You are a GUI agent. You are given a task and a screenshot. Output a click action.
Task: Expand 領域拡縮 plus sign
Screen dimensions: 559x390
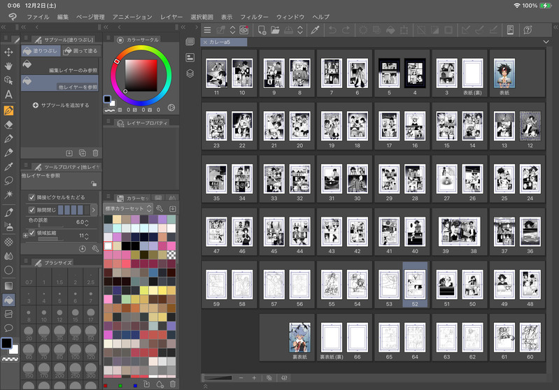(x=25, y=236)
